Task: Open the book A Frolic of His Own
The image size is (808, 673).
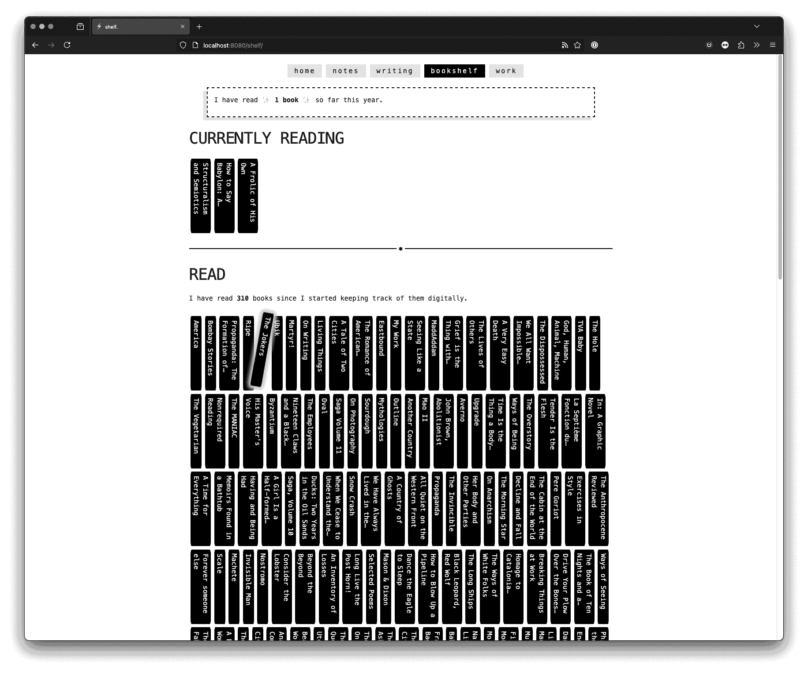Action: 248,196
